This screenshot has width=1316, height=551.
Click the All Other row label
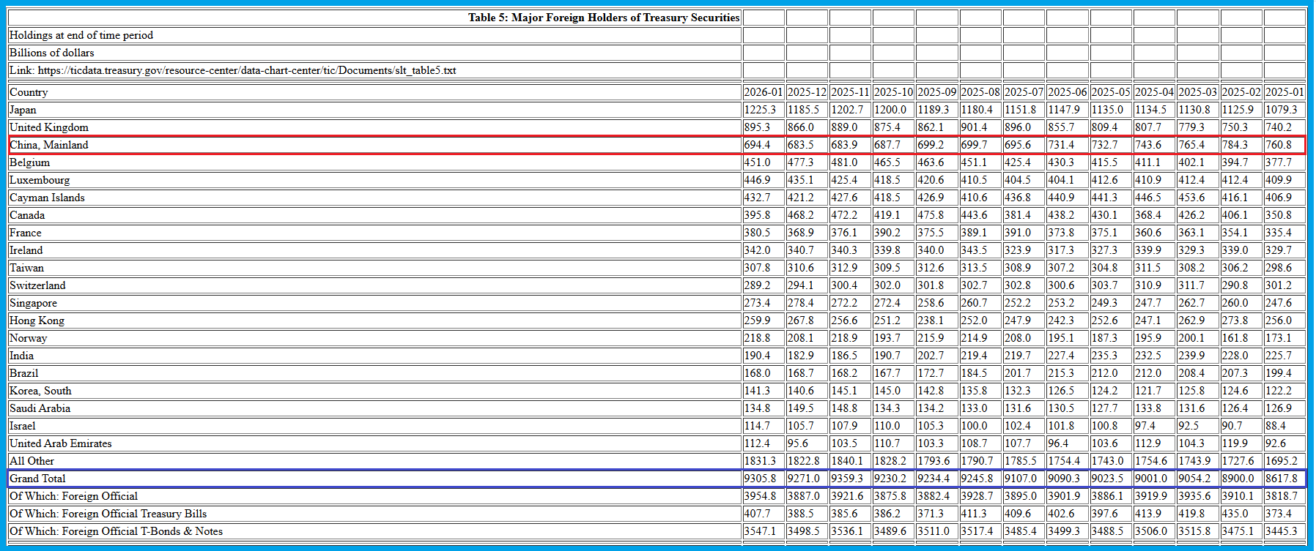pyautogui.click(x=32, y=461)
